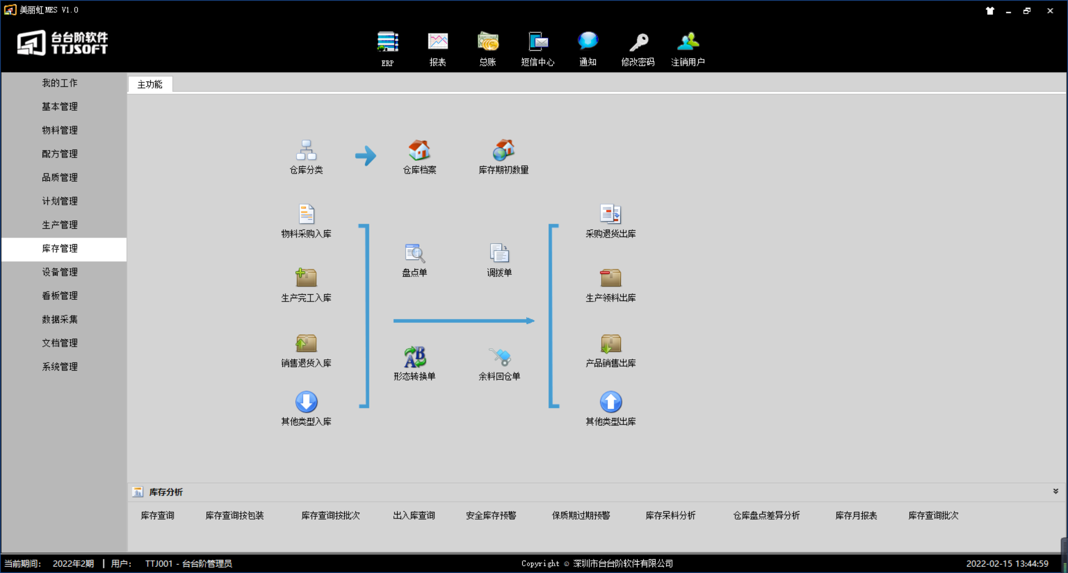
Task: Open the 仓库档案 warehouse archive icon
Action: tap(419, 151)
